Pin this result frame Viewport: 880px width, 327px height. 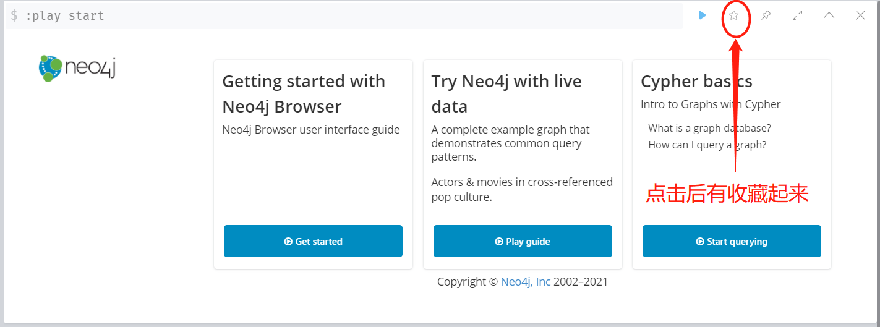[x=766, y=15]
